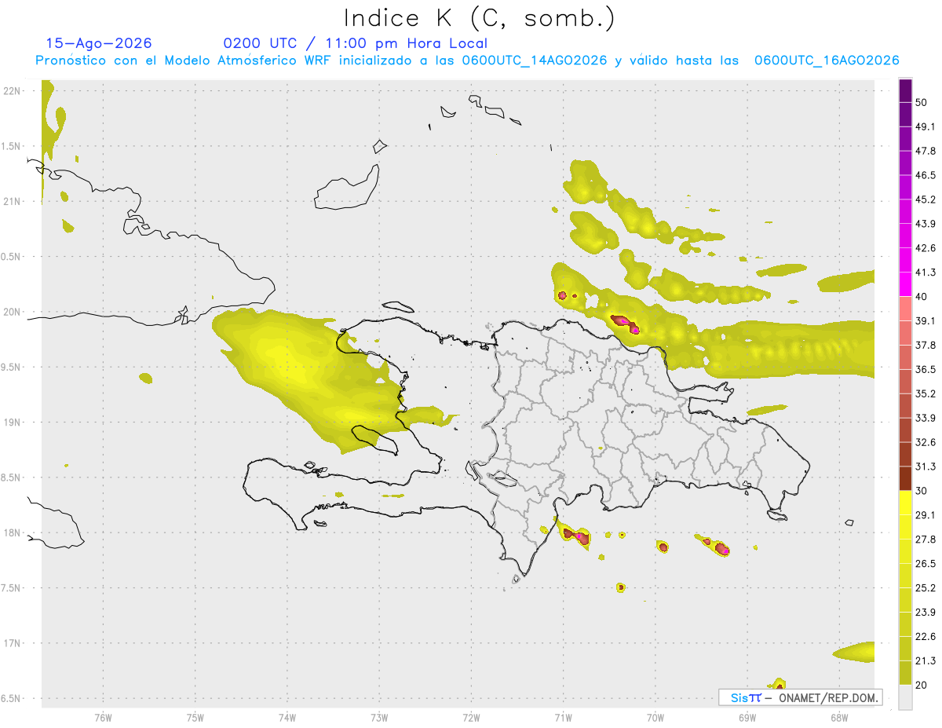The image size is (942, 728).
Task: Pick the olive color bar segment between 20 and 21.3
Action: tap(905, 672)
